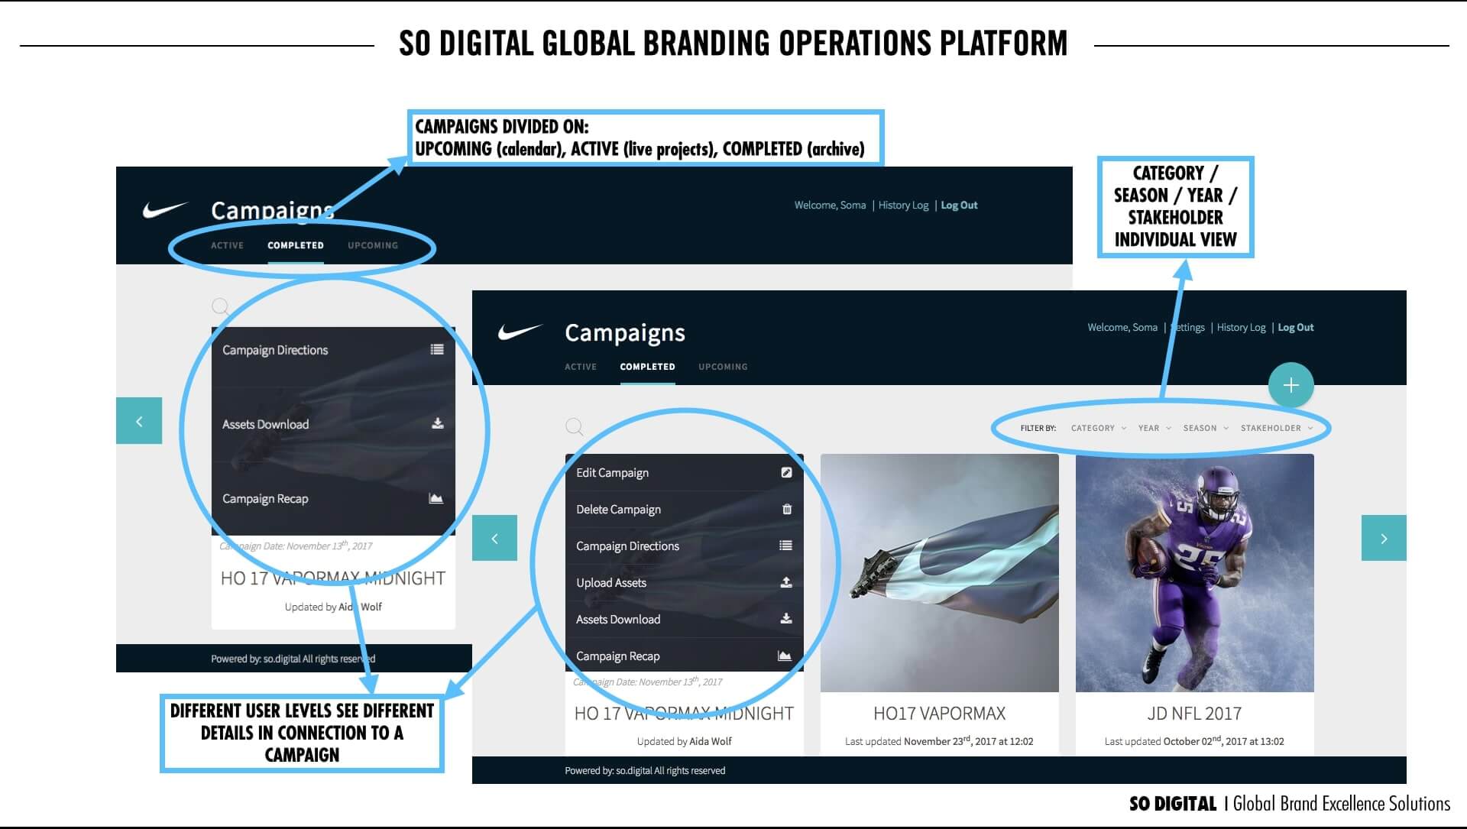Click Log Out link in back window
The height and width of the screenshot is (829, 1467).
click(959, 205)
